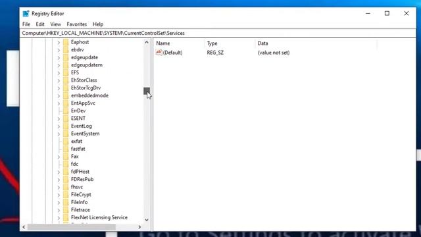The image size is (421, 237).
Task: Click the (value not set) data cell
Action: coord(274,53)
